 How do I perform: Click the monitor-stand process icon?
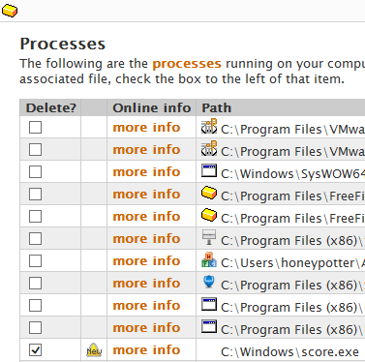click(209, 237)
